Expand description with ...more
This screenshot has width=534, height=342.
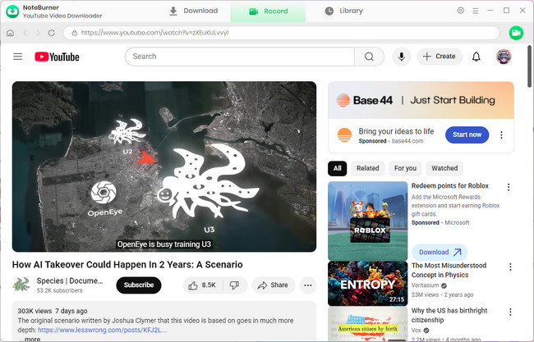30,339
